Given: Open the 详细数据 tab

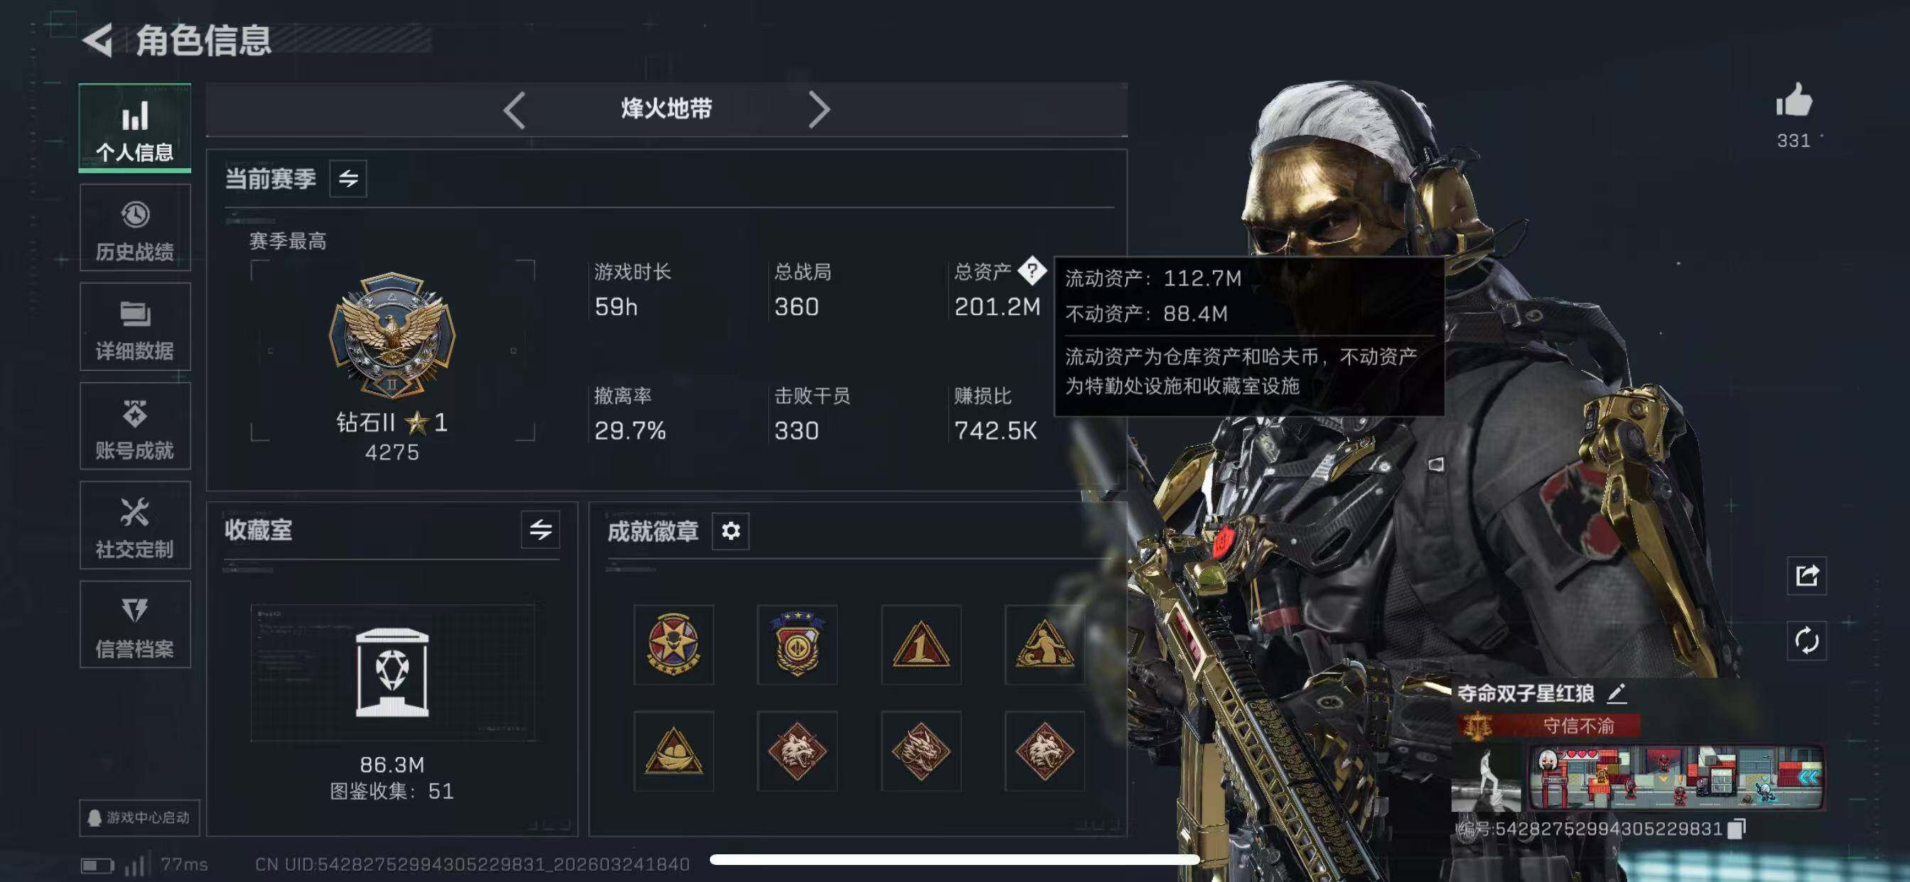Looking at the screenshot, I should [x=135, y=327].
